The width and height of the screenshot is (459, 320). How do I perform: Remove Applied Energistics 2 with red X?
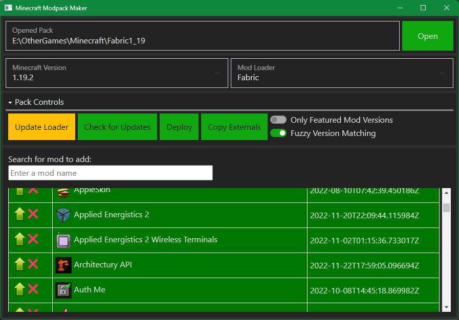(33, 214)
